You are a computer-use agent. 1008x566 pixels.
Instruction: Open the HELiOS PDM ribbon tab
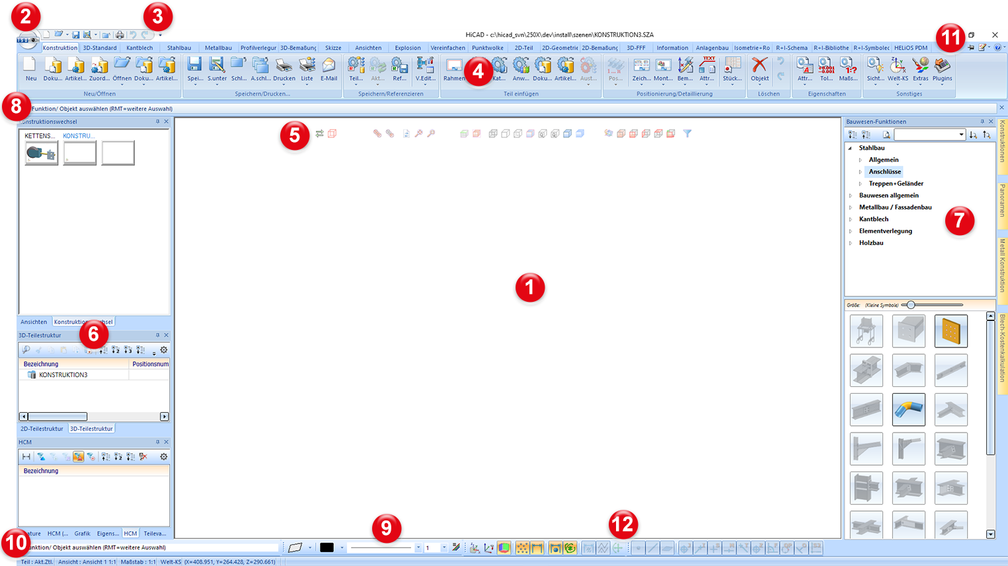[911, 48]
